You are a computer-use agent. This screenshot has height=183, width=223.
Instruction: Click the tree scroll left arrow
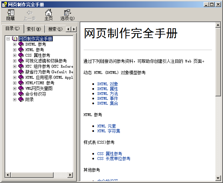[x=8, y=175]
